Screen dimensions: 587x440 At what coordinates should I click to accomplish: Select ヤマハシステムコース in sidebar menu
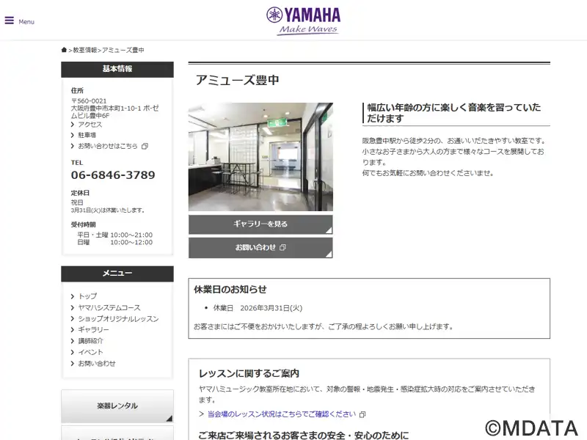coord(109,307)
